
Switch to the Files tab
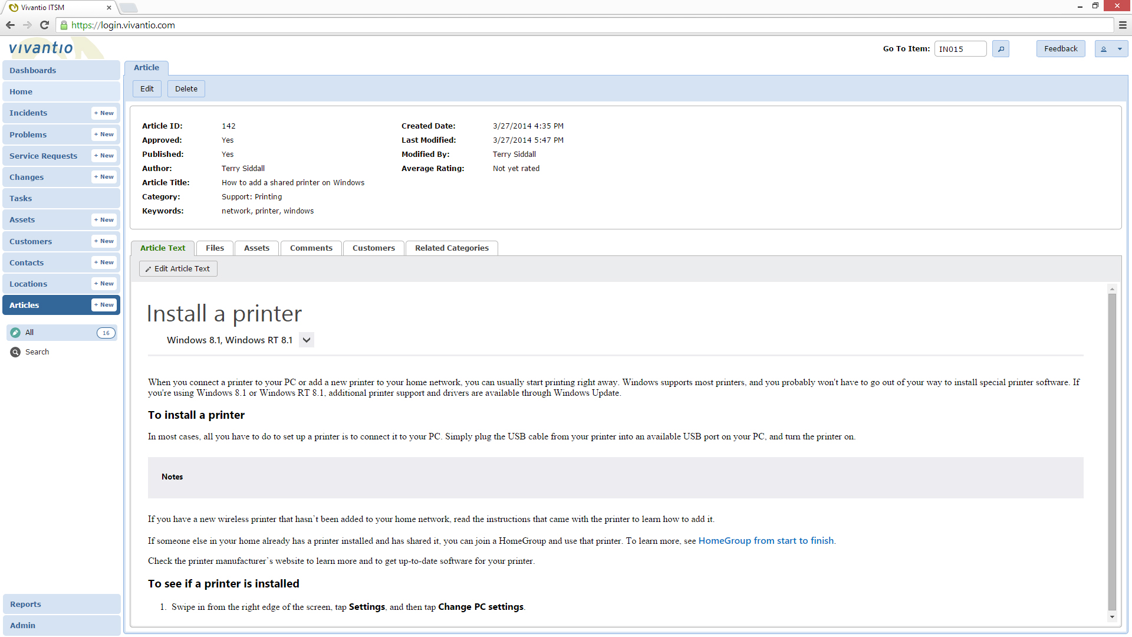point(215,248)
